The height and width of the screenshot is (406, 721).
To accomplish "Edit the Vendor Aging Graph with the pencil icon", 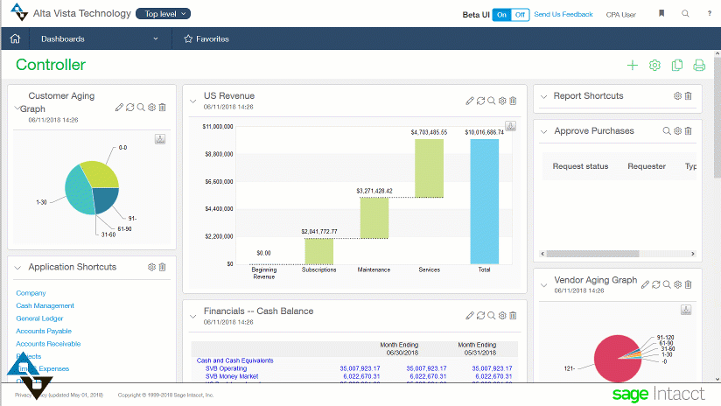I will pos(645,284).
